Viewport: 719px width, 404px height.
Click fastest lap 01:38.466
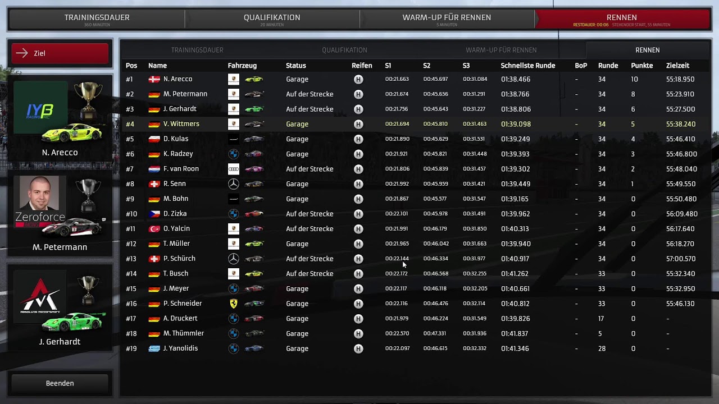pyautogui.click(x=516, y=79)
